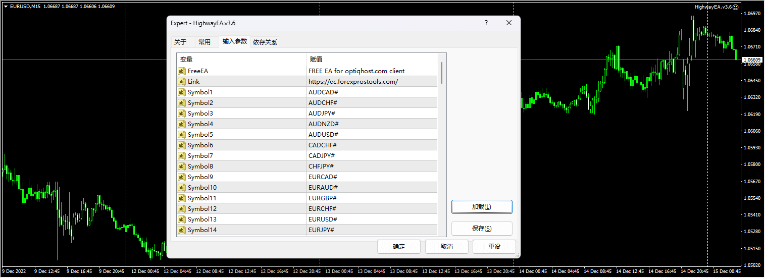765x278 pixels.
Task: Click the 'ab' icon for Symbol9
Action: 182,177
